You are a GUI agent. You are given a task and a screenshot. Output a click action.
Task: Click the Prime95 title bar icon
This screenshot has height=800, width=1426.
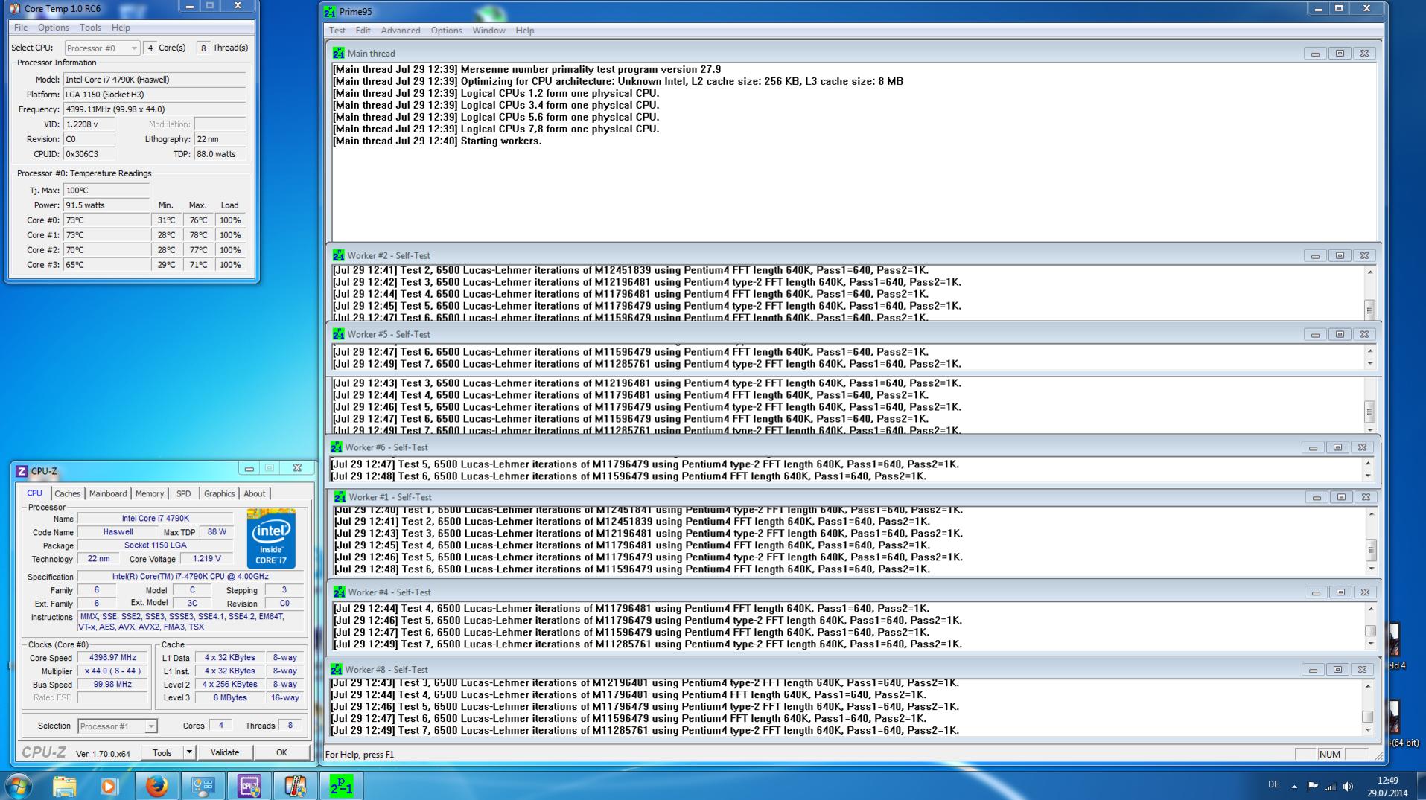(x=330, y=11)
